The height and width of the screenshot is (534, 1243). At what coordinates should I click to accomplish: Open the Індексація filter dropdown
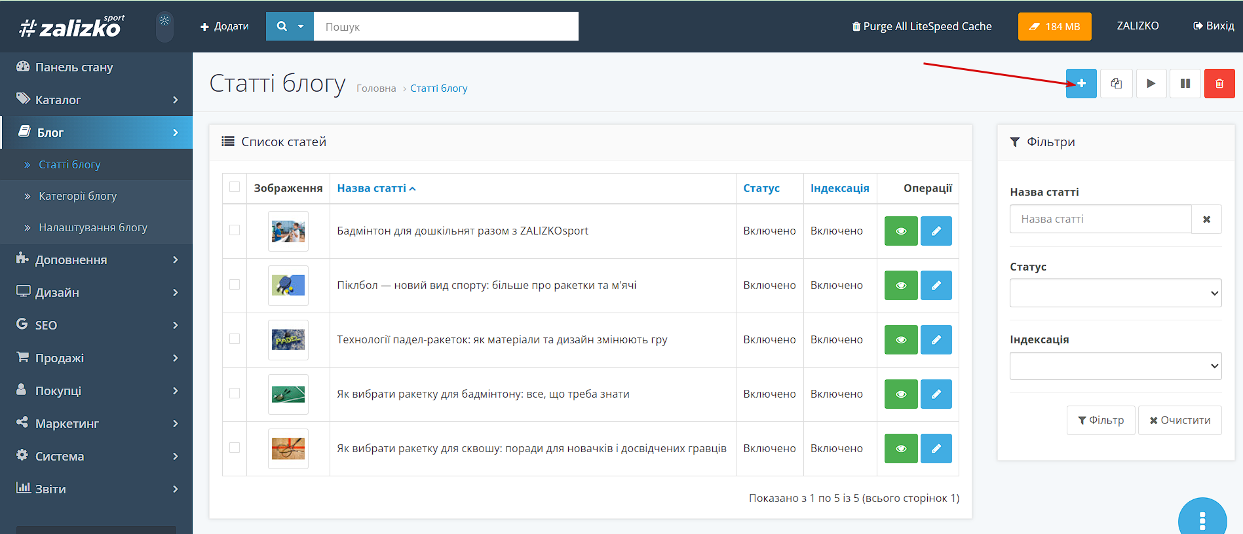tap(1115, 366)
